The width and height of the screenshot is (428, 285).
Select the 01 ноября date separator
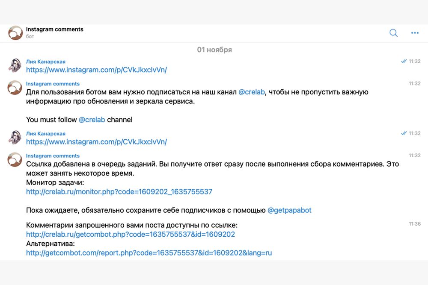(214, 50)
